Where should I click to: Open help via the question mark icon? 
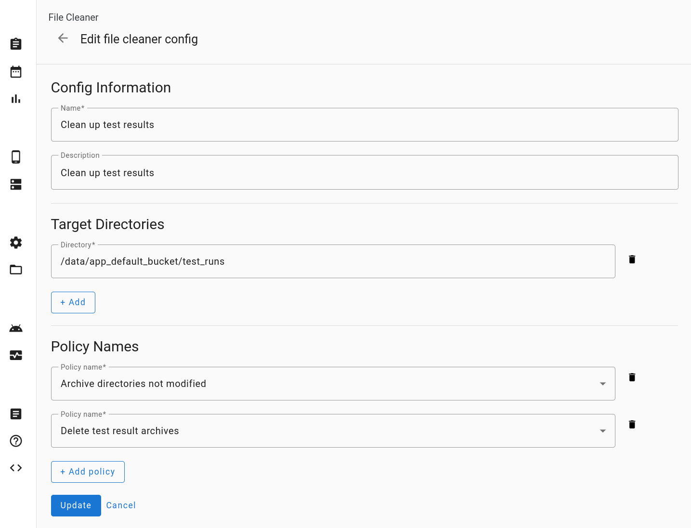[15, 441]
